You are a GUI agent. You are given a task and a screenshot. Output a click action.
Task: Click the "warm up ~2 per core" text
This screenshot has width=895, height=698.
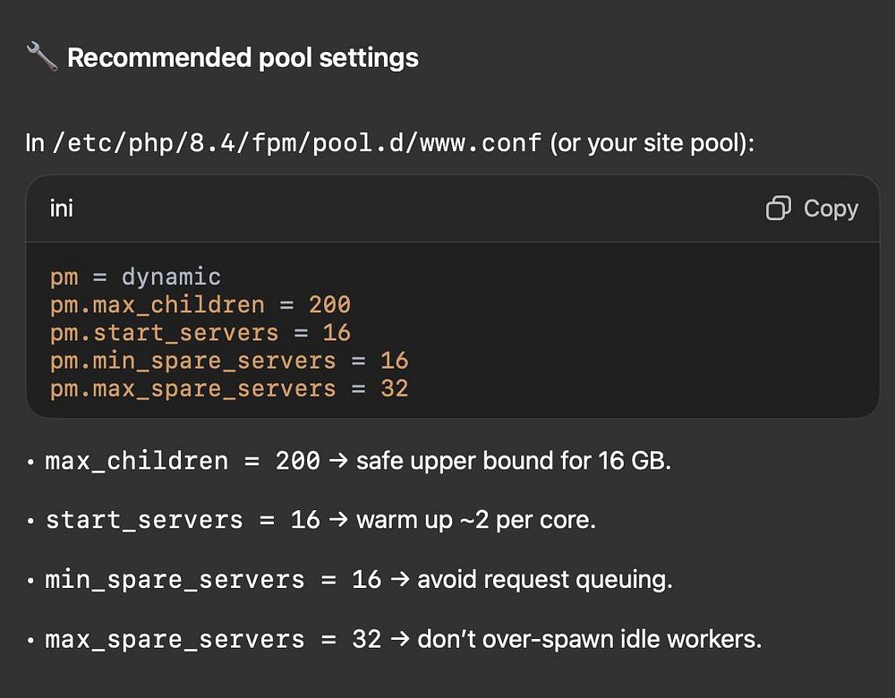476,520
